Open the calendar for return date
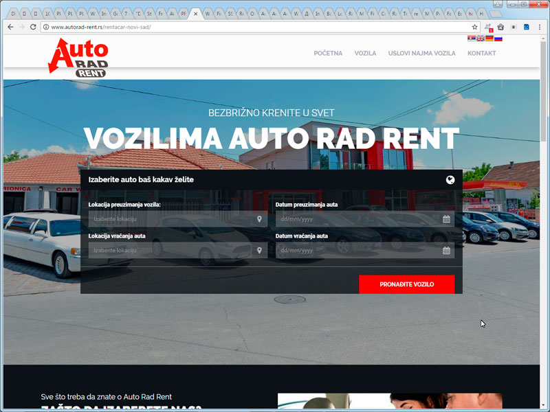This screenshot has width=550, height=412. (x=446, y=251)
